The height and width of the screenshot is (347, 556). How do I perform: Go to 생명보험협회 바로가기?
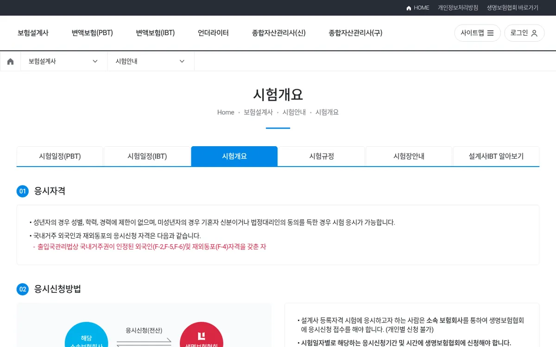512,8
